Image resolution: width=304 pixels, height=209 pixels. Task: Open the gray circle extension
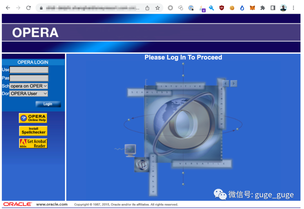[x=170, y=8]
